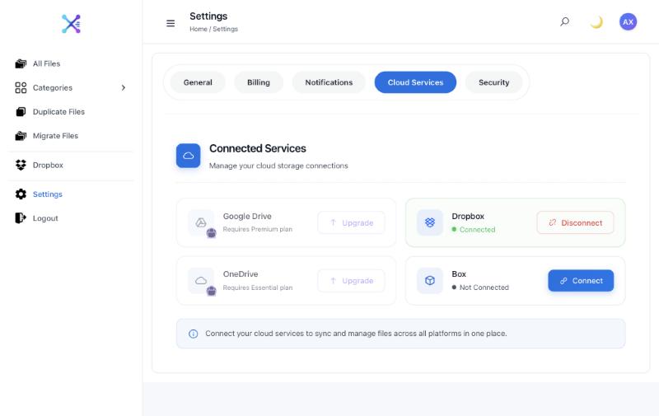This screenshot has height=416, width=659.
Task: Click the Google Drive service icon
Action: (201, 222)
